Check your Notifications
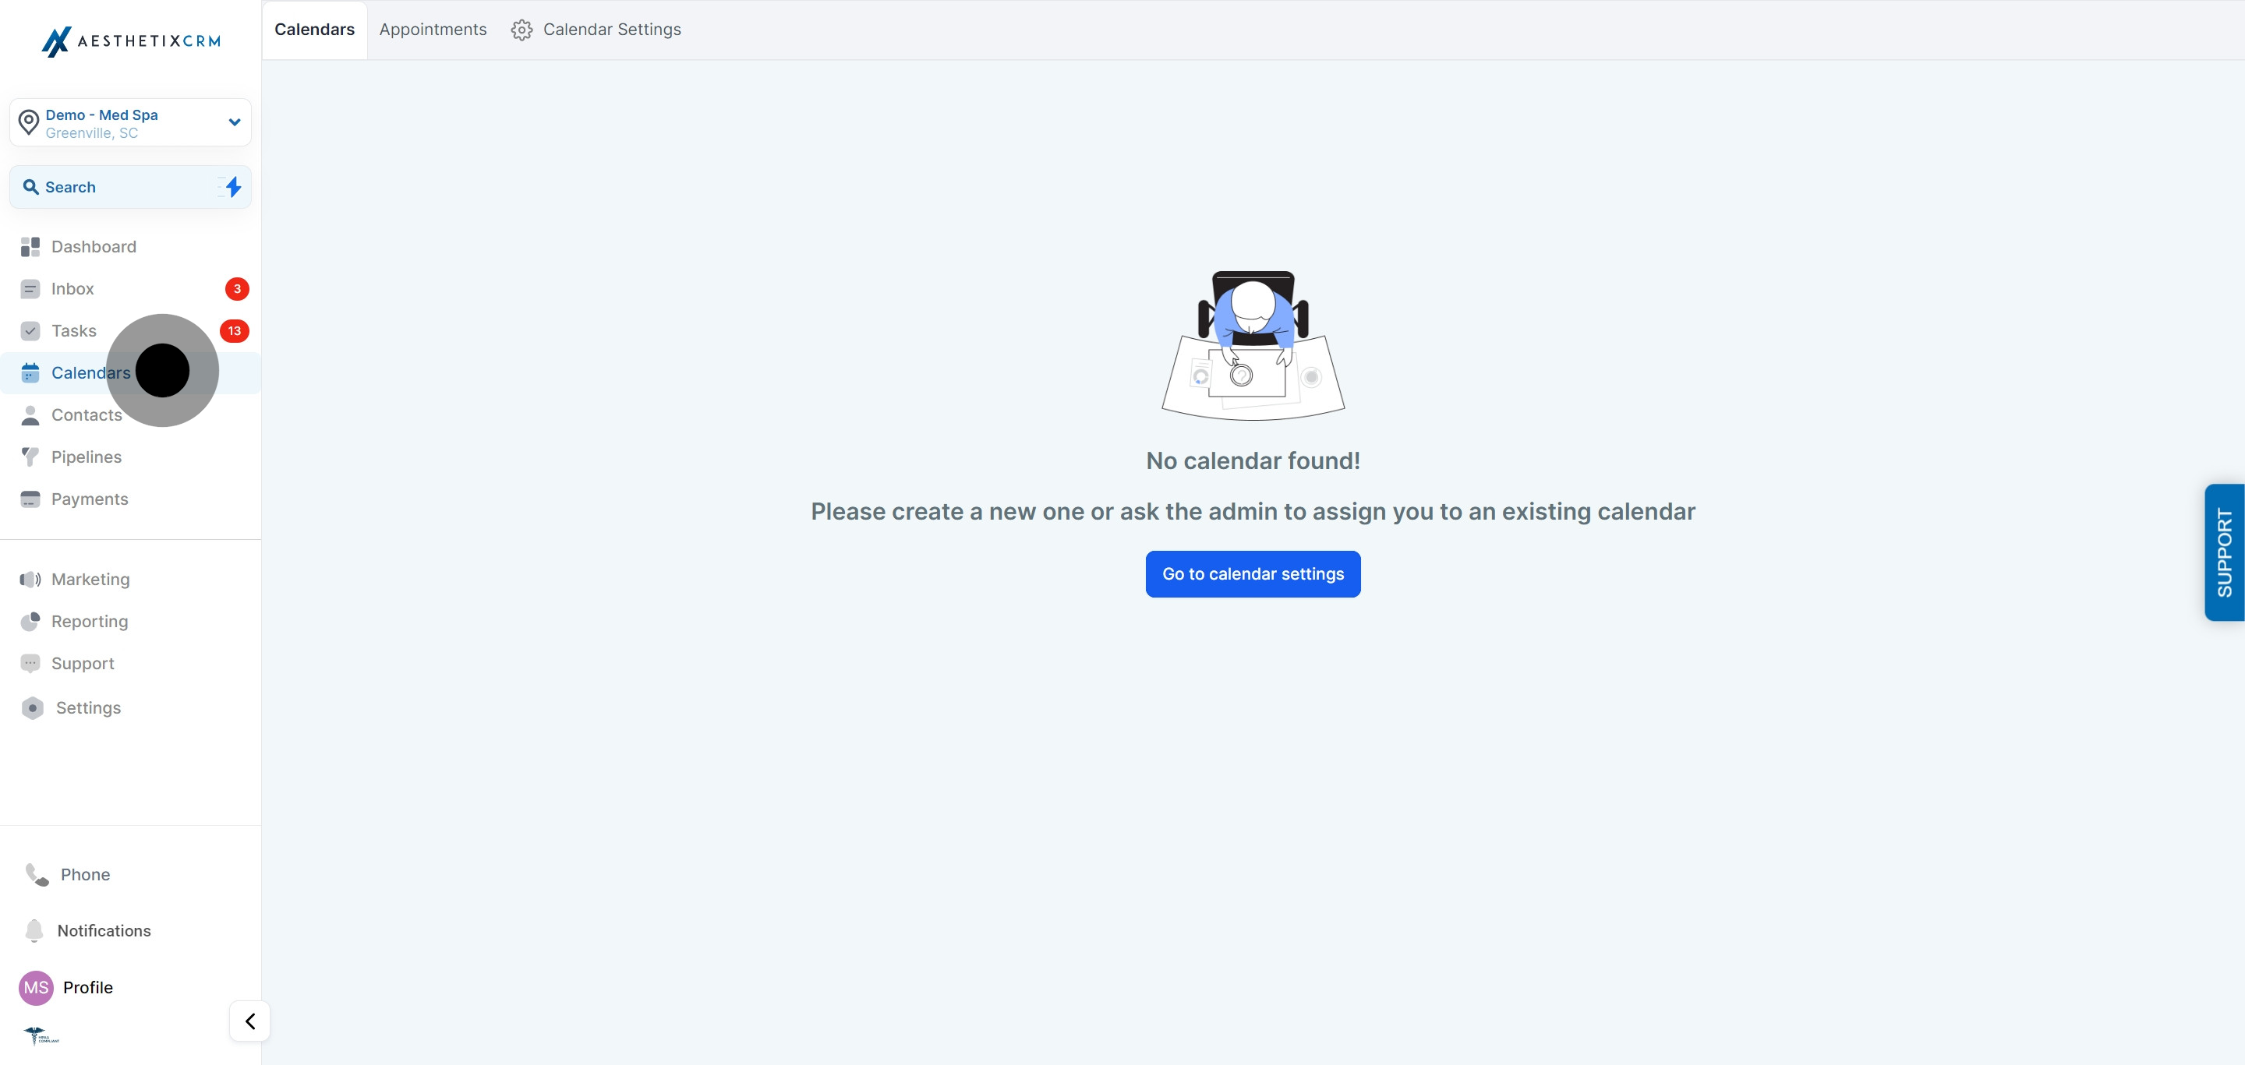Viewport: 2245px width, 1065px height. pos(104,930)
